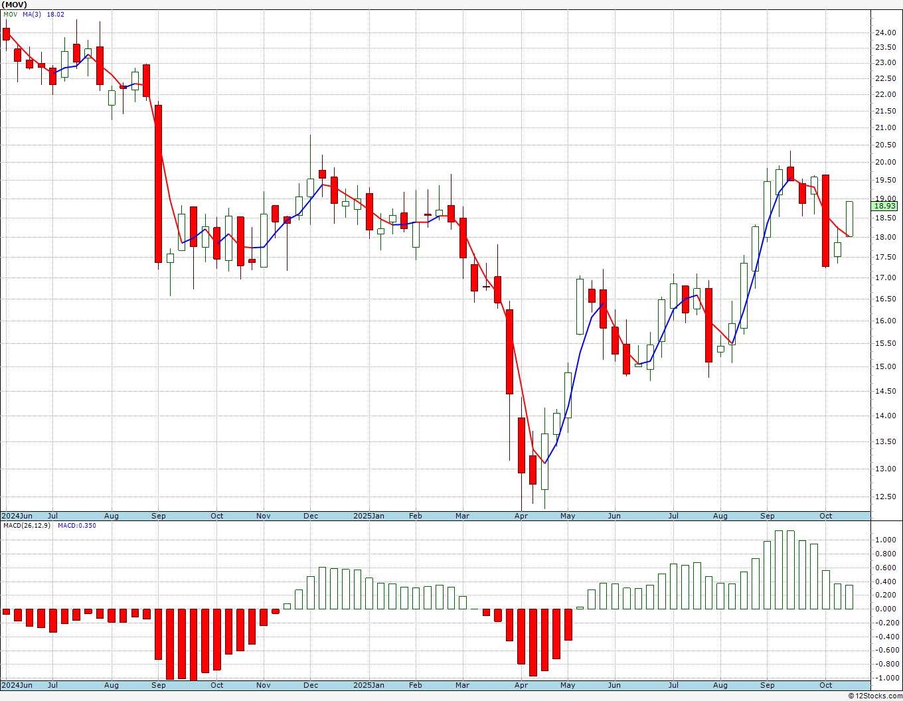903x701 pixels.
Task: Click the highlighted 18.93 current price tag
Action: (x=885, y=206)
